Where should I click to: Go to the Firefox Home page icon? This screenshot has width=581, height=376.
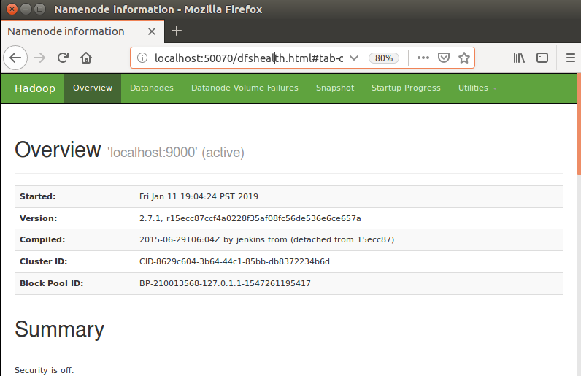(86, 58)
